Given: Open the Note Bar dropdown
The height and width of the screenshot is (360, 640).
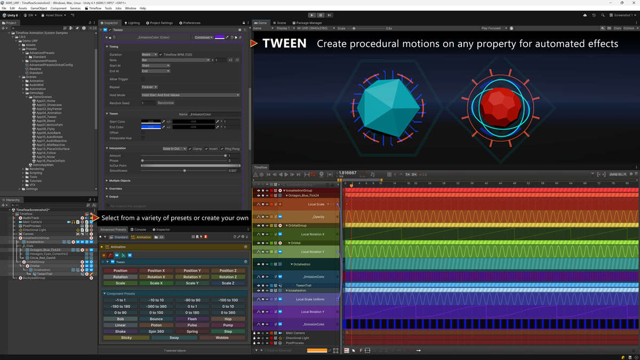Looking at the screenshot, I should pyautogui.click(x=175, y=60).
